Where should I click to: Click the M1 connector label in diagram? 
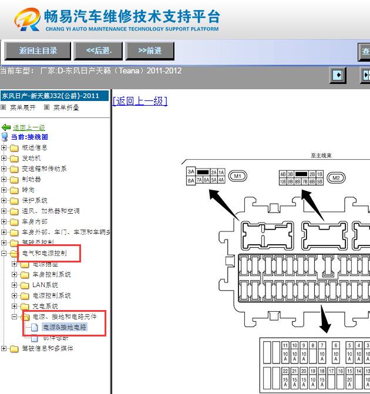[x=237, y=176]
